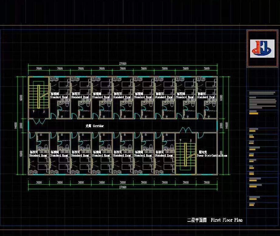Pick the upper 6000 dimension on the left side
This screenshot has width=280, height=236.
tap(21, 98)
